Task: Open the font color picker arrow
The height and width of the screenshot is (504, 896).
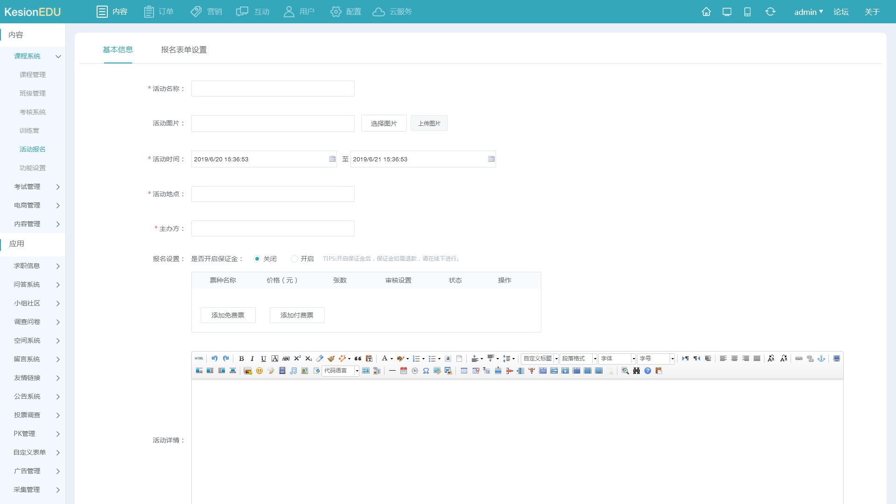Action: 392,359
